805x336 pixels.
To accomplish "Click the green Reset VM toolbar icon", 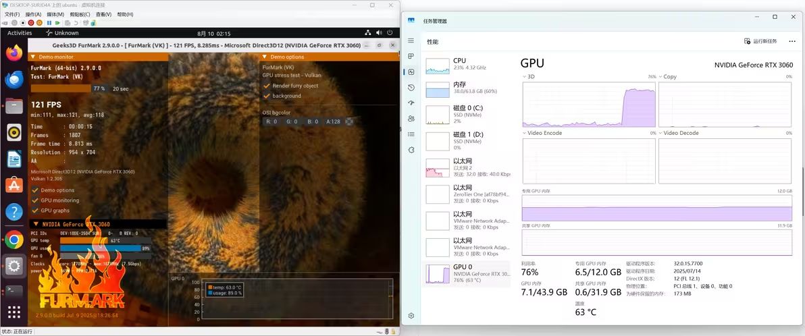I will [58, 22].
